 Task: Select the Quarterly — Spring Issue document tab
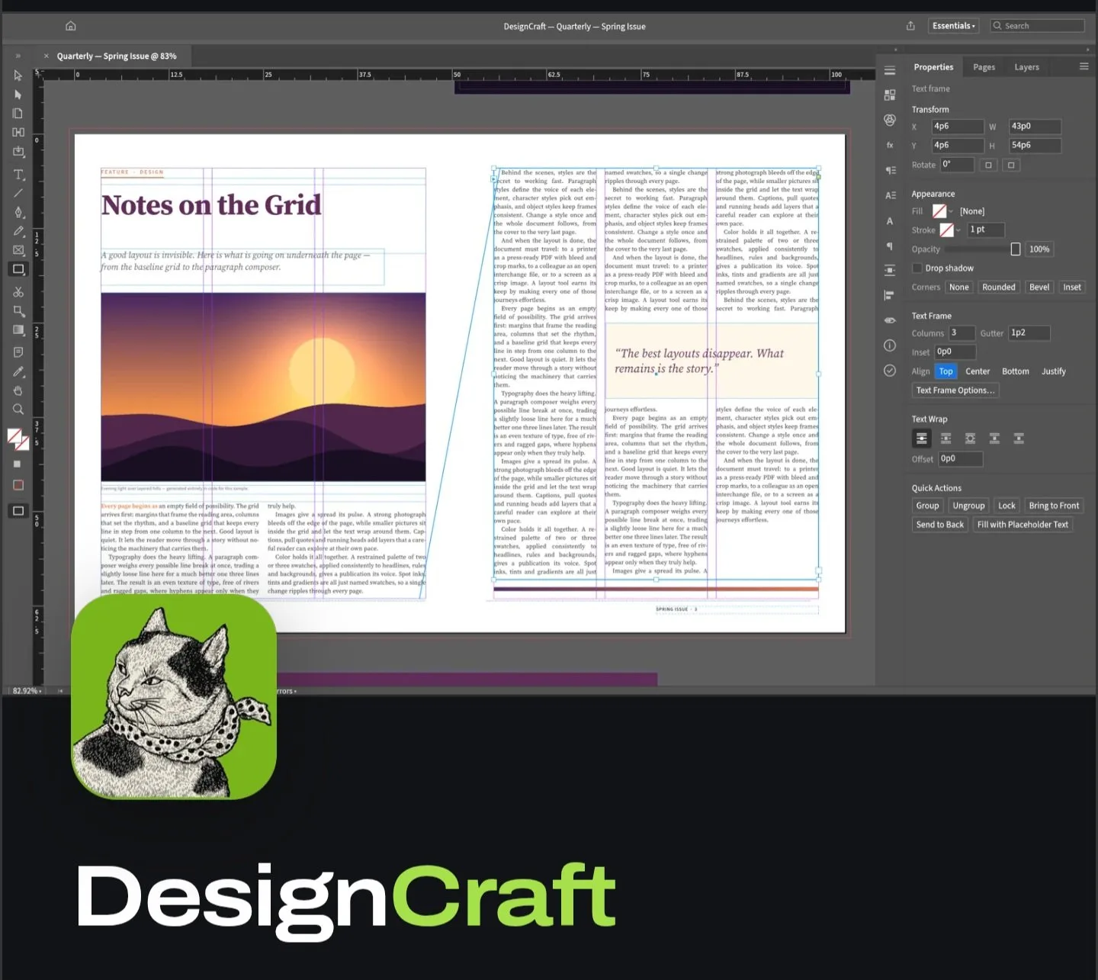pos(116,56)
